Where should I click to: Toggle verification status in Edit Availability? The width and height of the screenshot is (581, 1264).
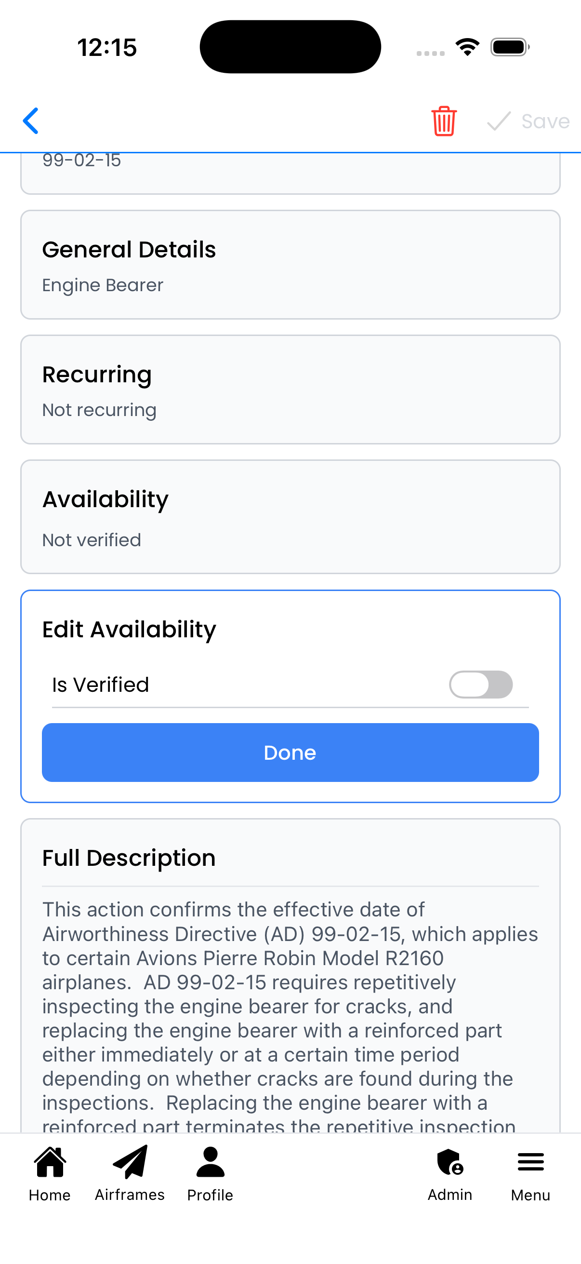pos(481,685)
